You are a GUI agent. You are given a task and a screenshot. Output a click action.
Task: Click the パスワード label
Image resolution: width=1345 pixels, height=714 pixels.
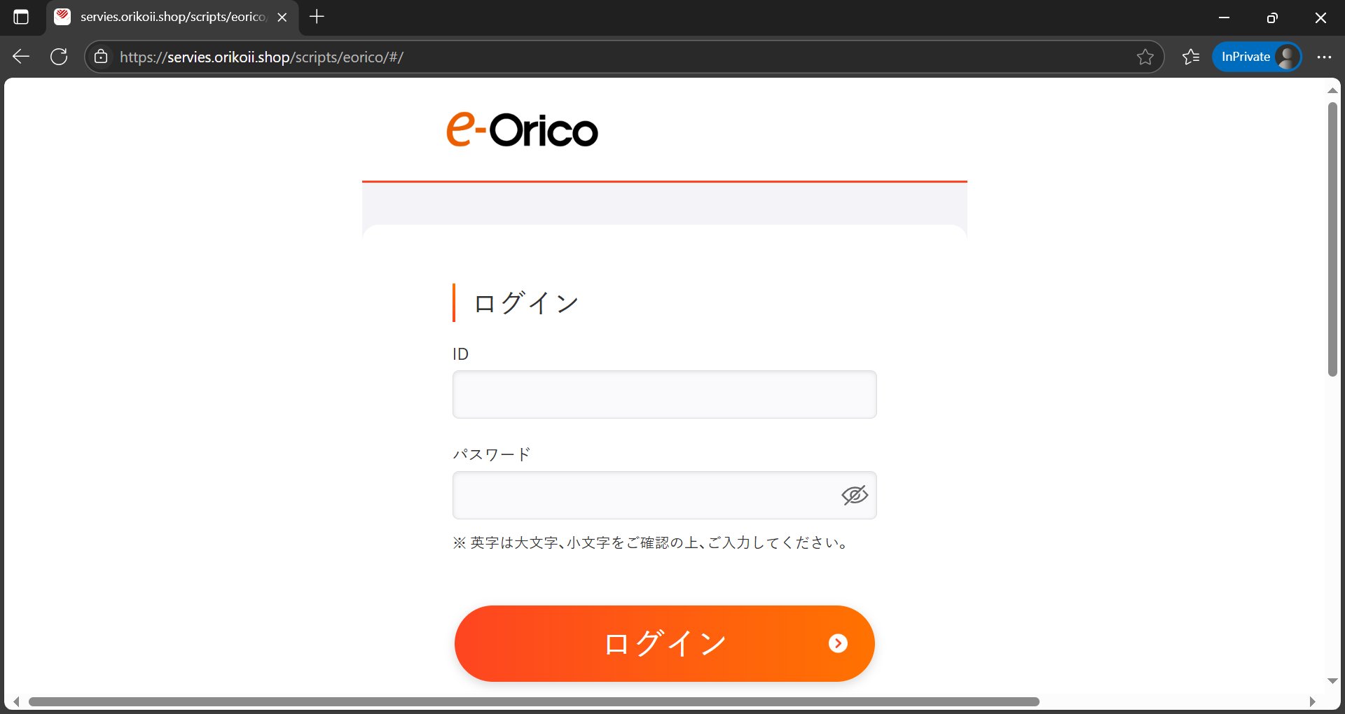(492, 454)
